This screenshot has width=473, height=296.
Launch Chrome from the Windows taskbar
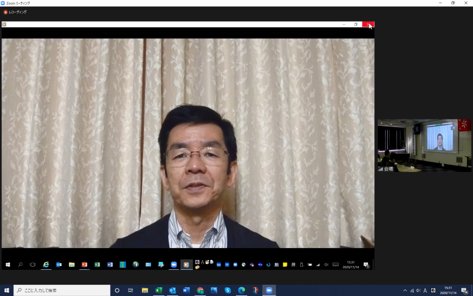tap(200, 290)
